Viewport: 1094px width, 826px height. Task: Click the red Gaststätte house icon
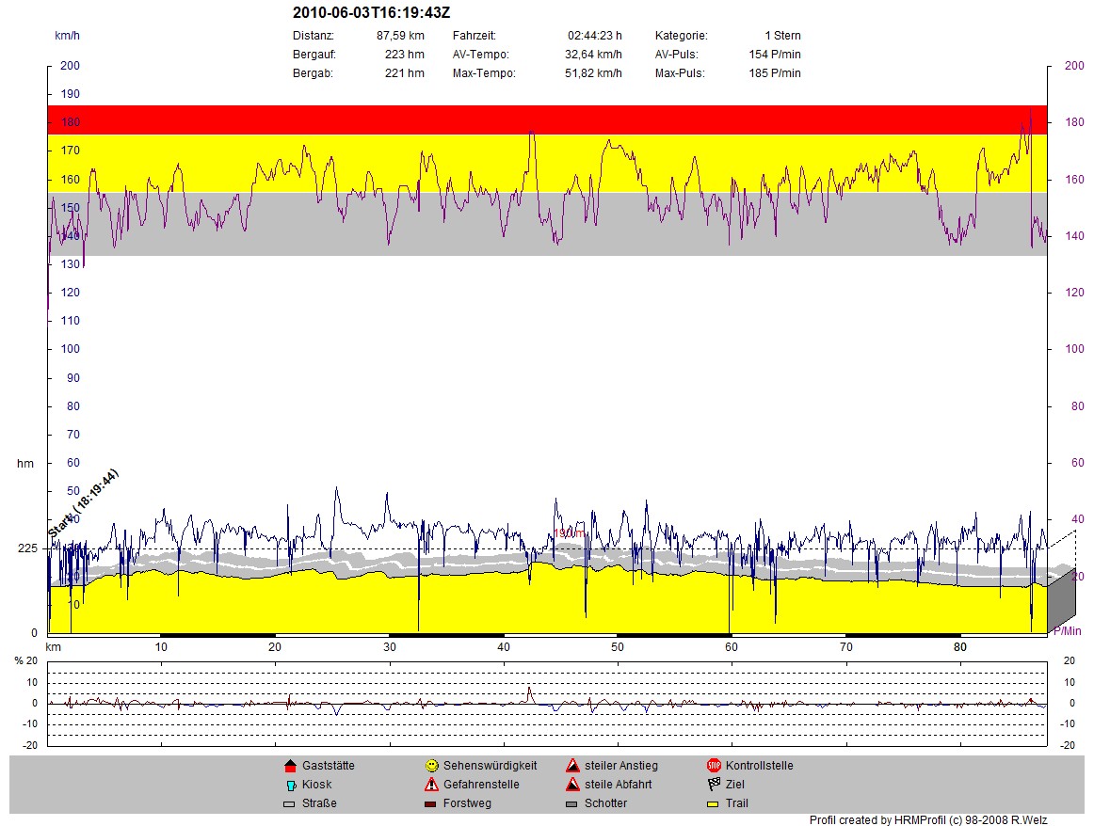[290, 766]
